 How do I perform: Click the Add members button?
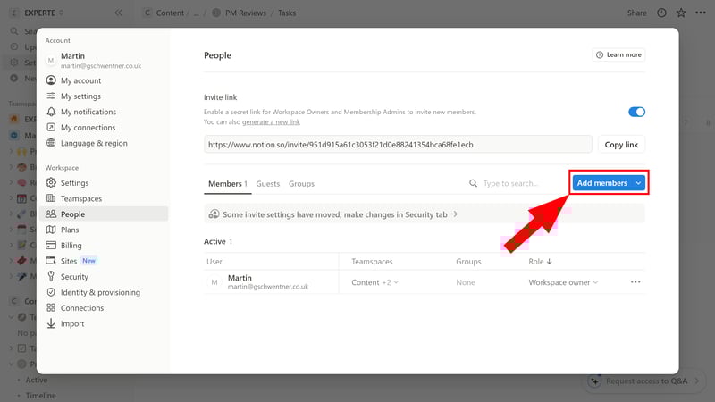tap(601, 183)
